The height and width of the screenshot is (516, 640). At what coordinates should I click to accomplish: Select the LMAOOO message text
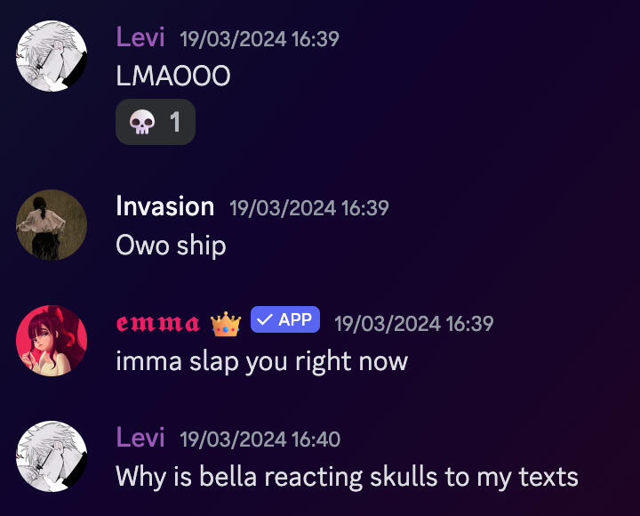pyautogui.click(x=173, y=77)
